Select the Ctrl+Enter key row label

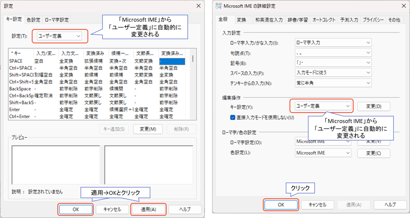click(x=19, y=116)
